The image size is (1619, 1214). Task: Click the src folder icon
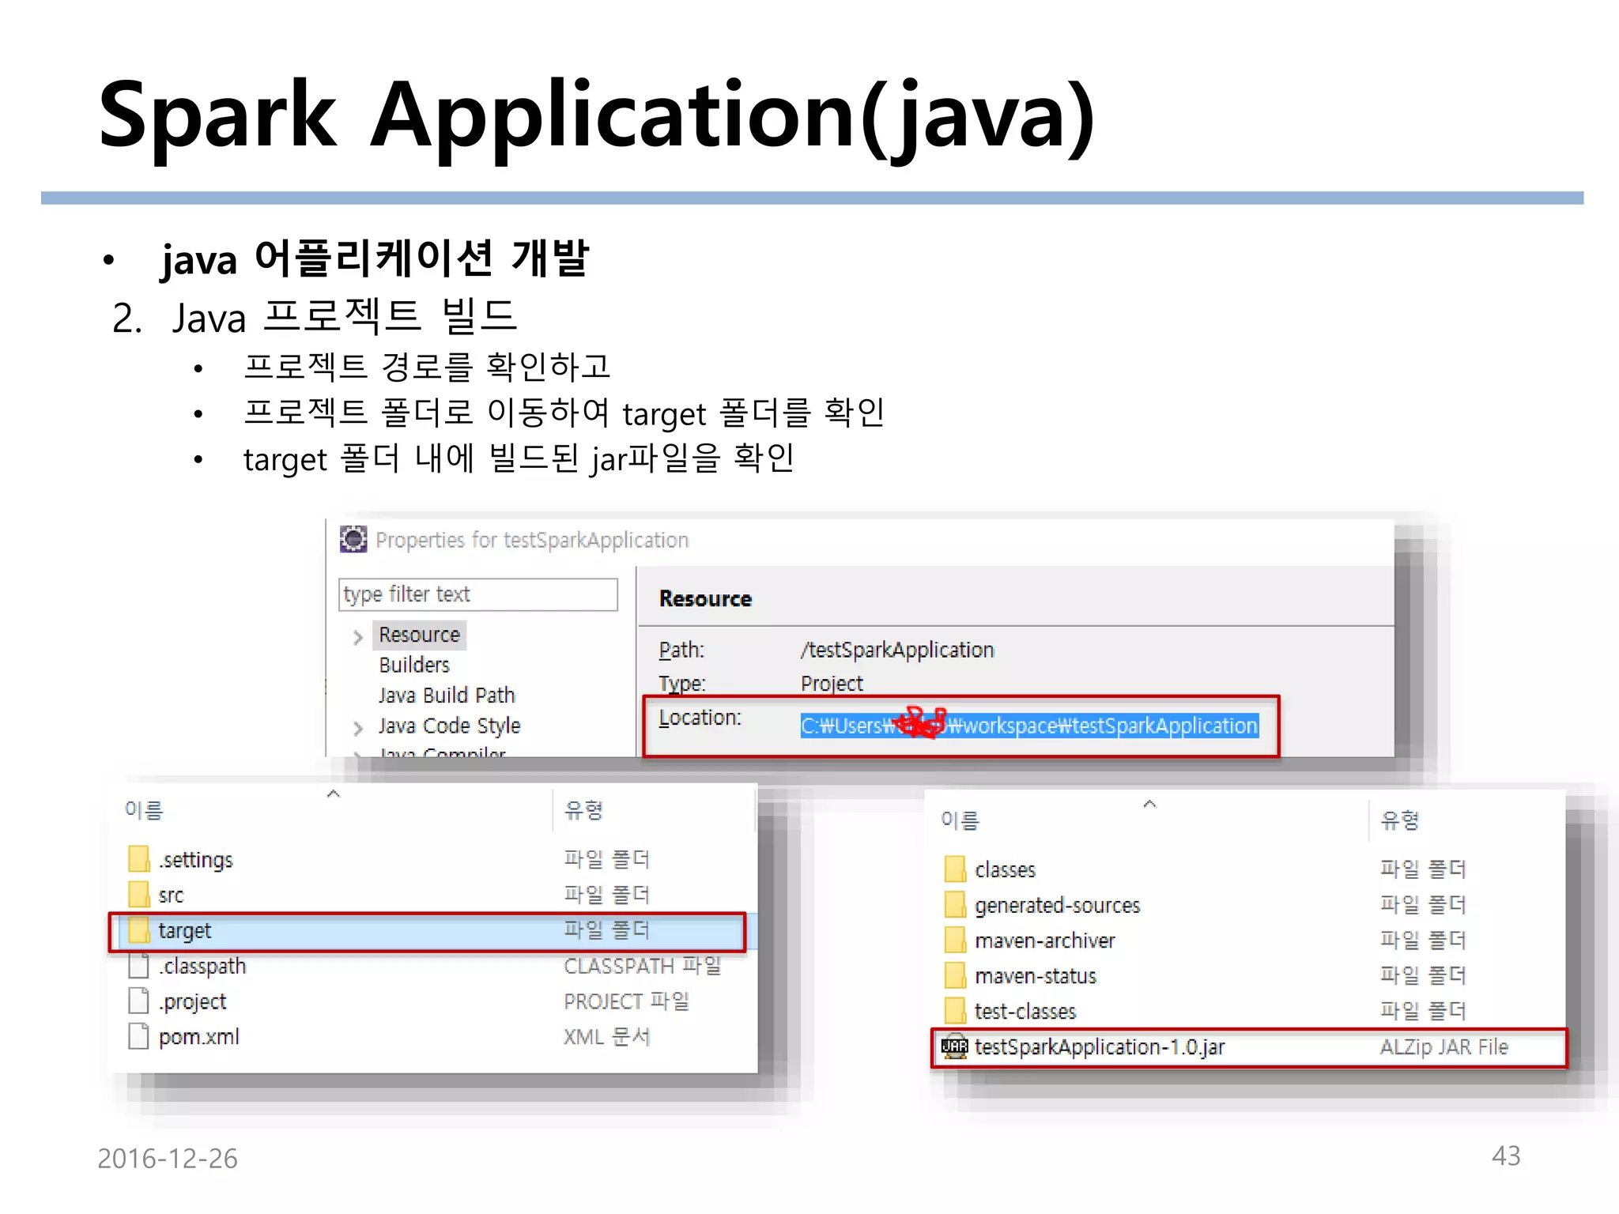pyautogui.click(x=139, y=895)
